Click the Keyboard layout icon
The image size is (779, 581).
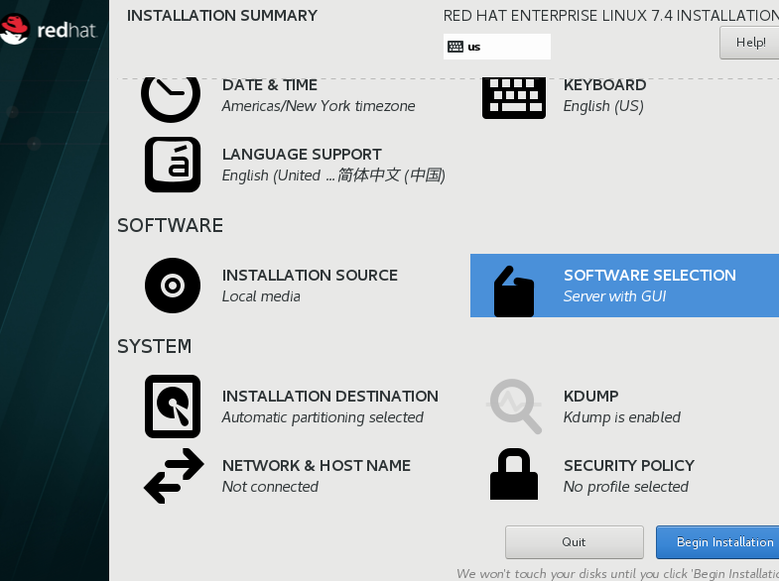pyautogui.click(x=514, y=98)
